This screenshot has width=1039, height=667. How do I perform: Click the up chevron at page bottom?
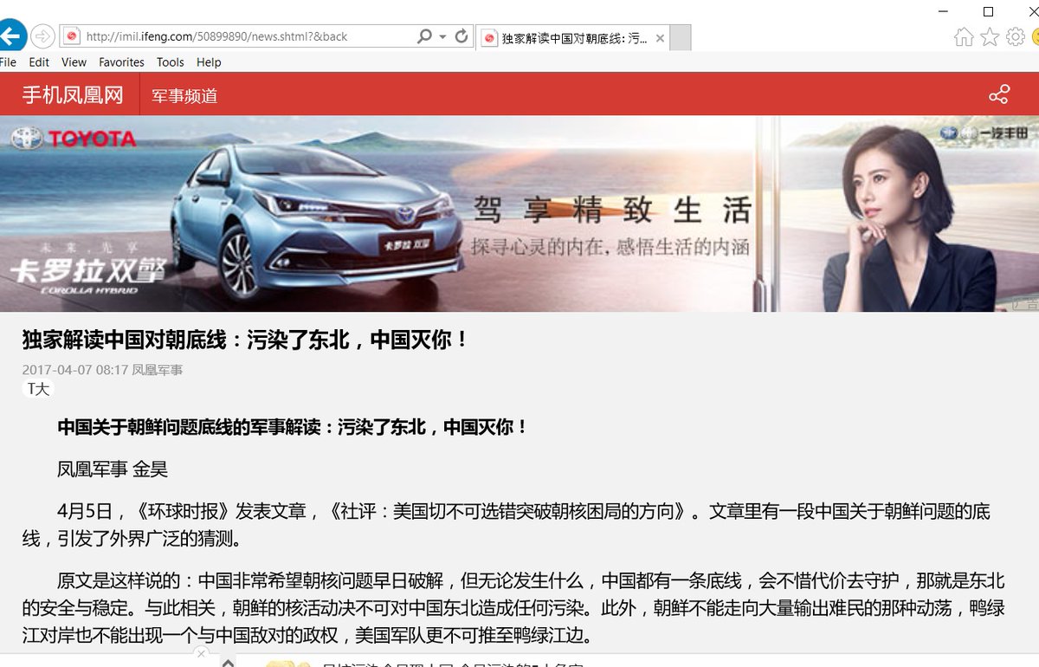point(228,663)
